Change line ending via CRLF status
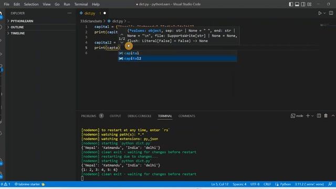The image size is (336, 189). point(267,184)
